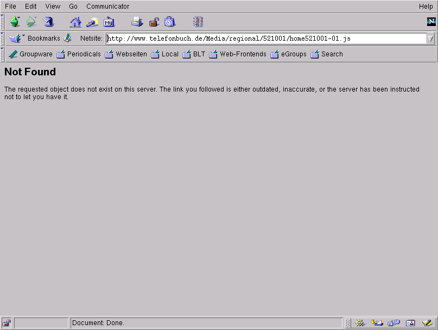Image resolution: width=438 pixels, height=330 pixels.
Task: Click the 'Document: Done.' status text
Action: [x=98, y=323]
